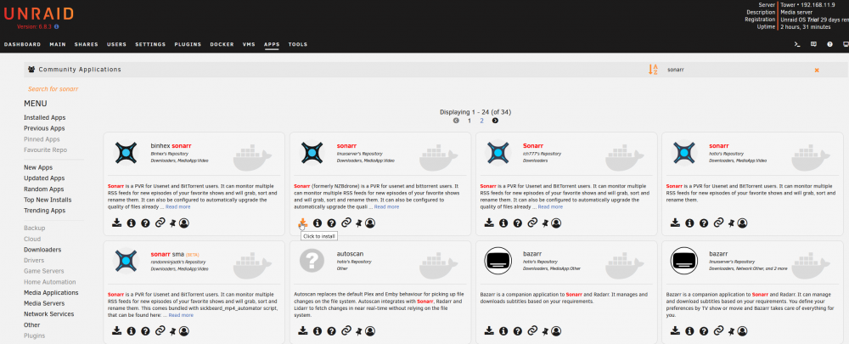Pin hotio's sonarr app
The width and height of the screenshot is (849, 344).
point(732,223)
